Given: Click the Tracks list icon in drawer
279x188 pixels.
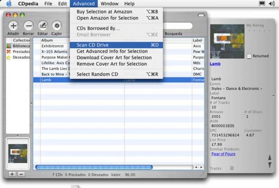Looking at the screenshot, I should 232,168.
